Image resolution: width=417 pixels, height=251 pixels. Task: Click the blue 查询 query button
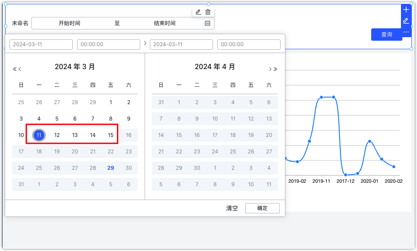click(x=386, y=35)
